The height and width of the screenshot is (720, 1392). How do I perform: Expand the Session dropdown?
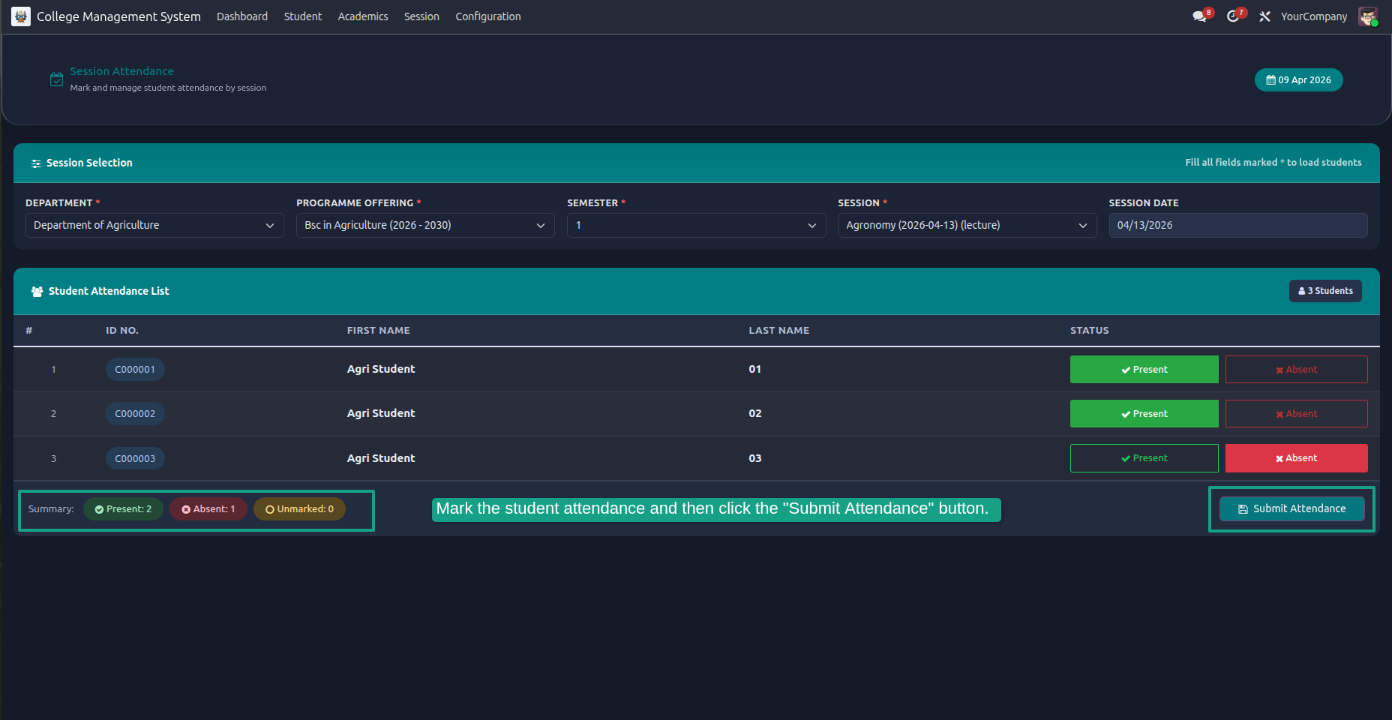pyautogui.click(x=967, y=225)
